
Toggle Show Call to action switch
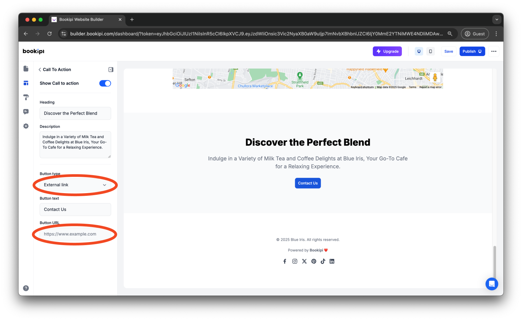click(105, 83)
